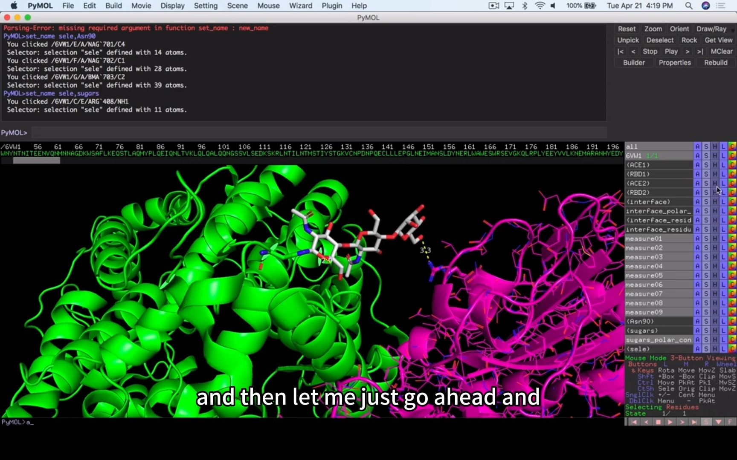Screen dimensions: 737x460
Task: Click the Zoom button
Action: [653, 29]
